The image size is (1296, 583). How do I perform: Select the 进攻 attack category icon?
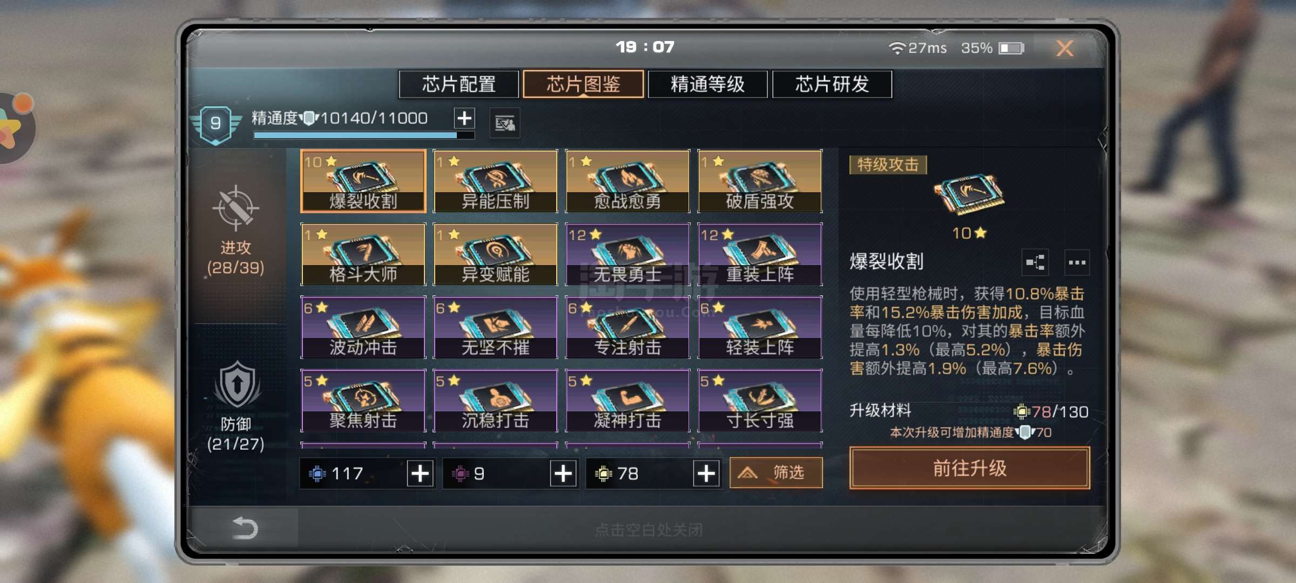click(x=235, y=208)
